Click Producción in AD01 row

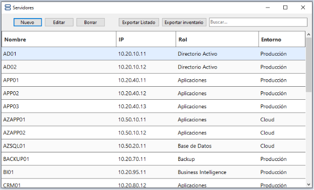[x=274, y=54]
